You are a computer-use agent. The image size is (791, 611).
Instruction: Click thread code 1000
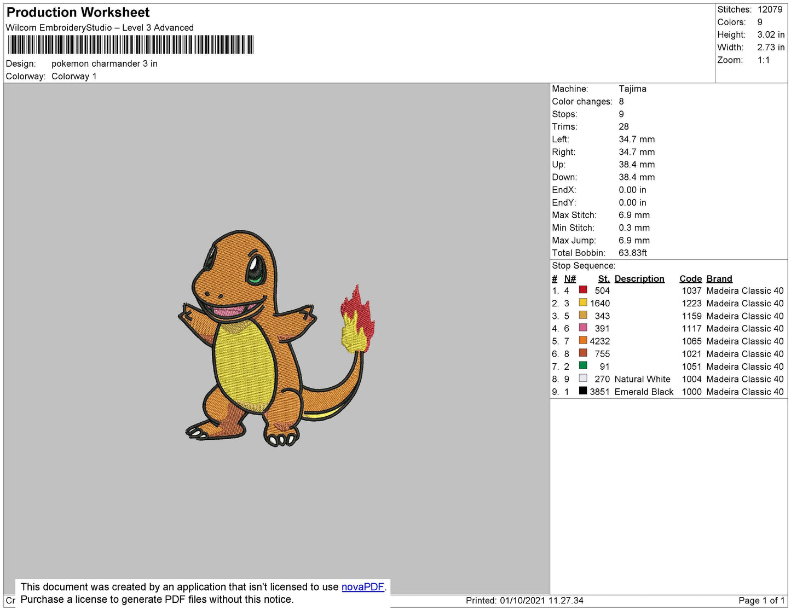pos(691,392)
